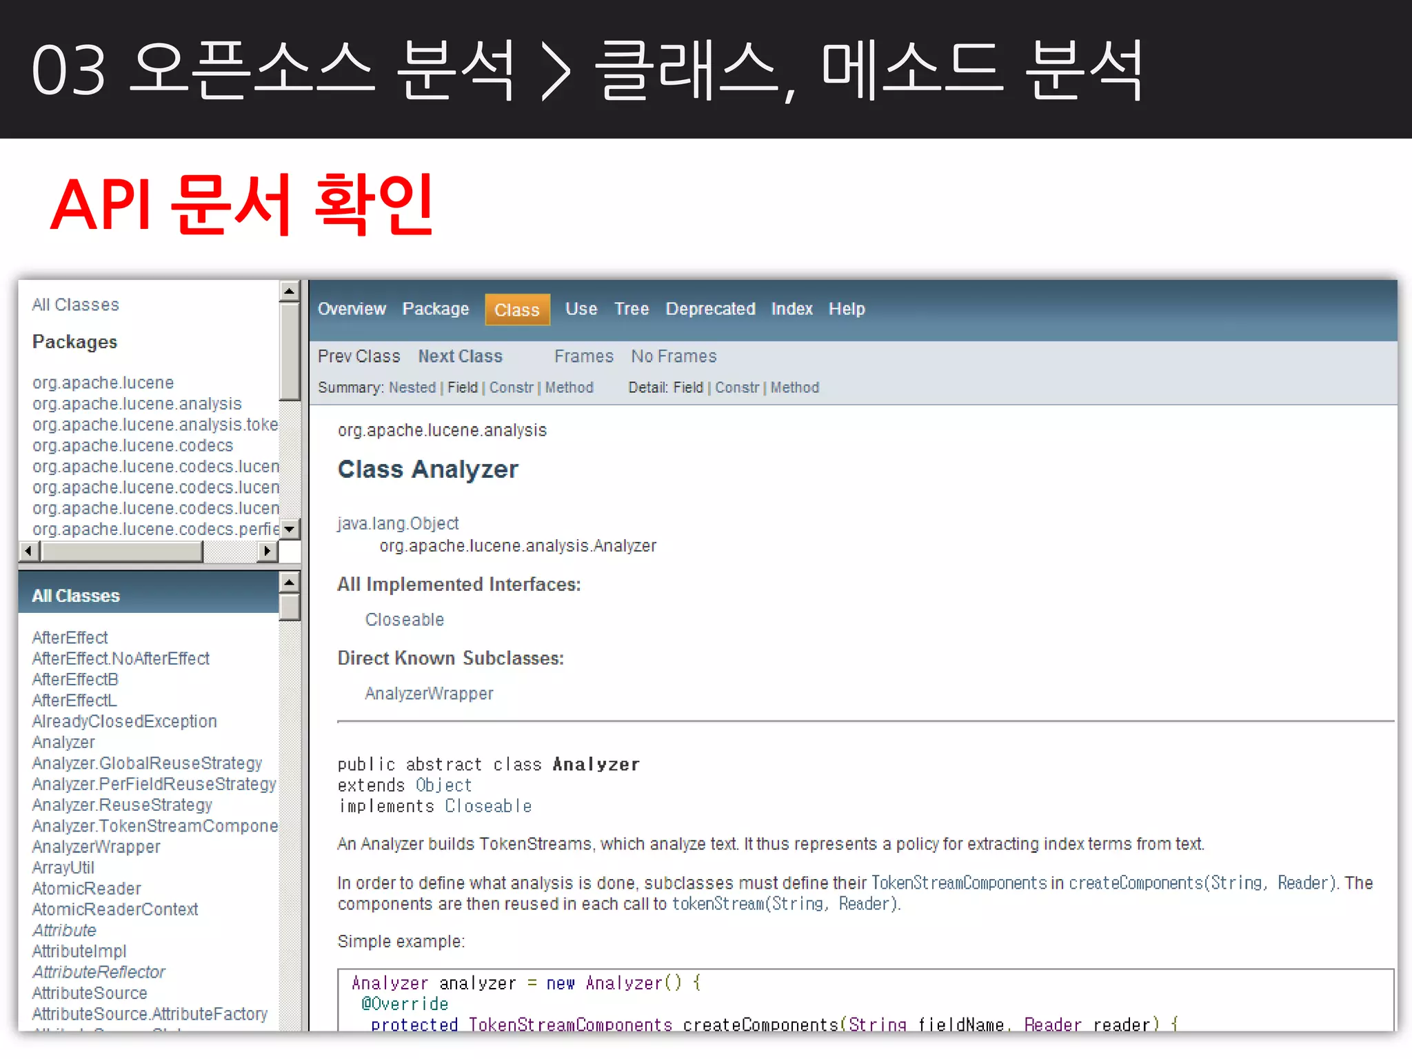Click packages pane scroll-up arrow
This screenshot has height=1059, width=1412.
pos(290,291)
